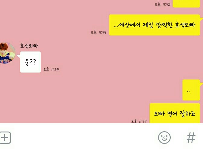Select the 웅?? message bubble
203x152 pixels.
click(30, 62)
